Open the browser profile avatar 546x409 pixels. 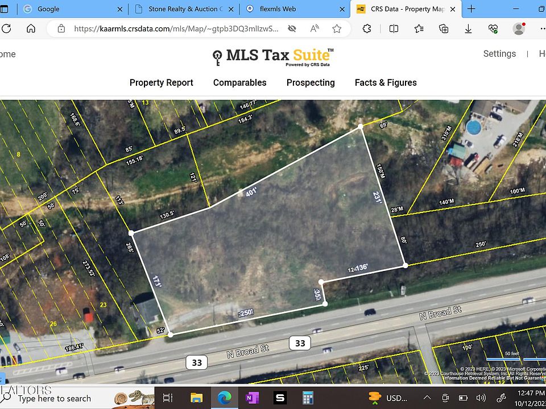coord(519,28)
